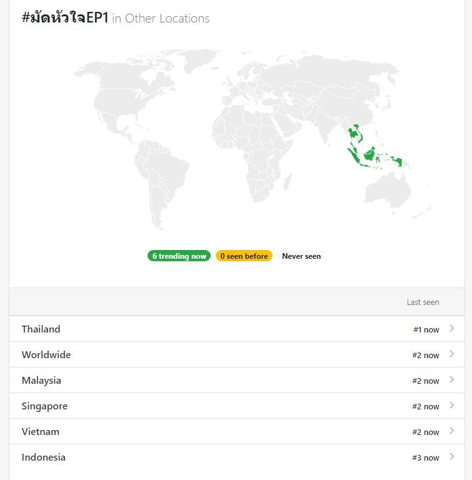Viewport: 472px width, 480px height.
Task: Open Indonesia row chevron arrow
Action: (451, 457)
